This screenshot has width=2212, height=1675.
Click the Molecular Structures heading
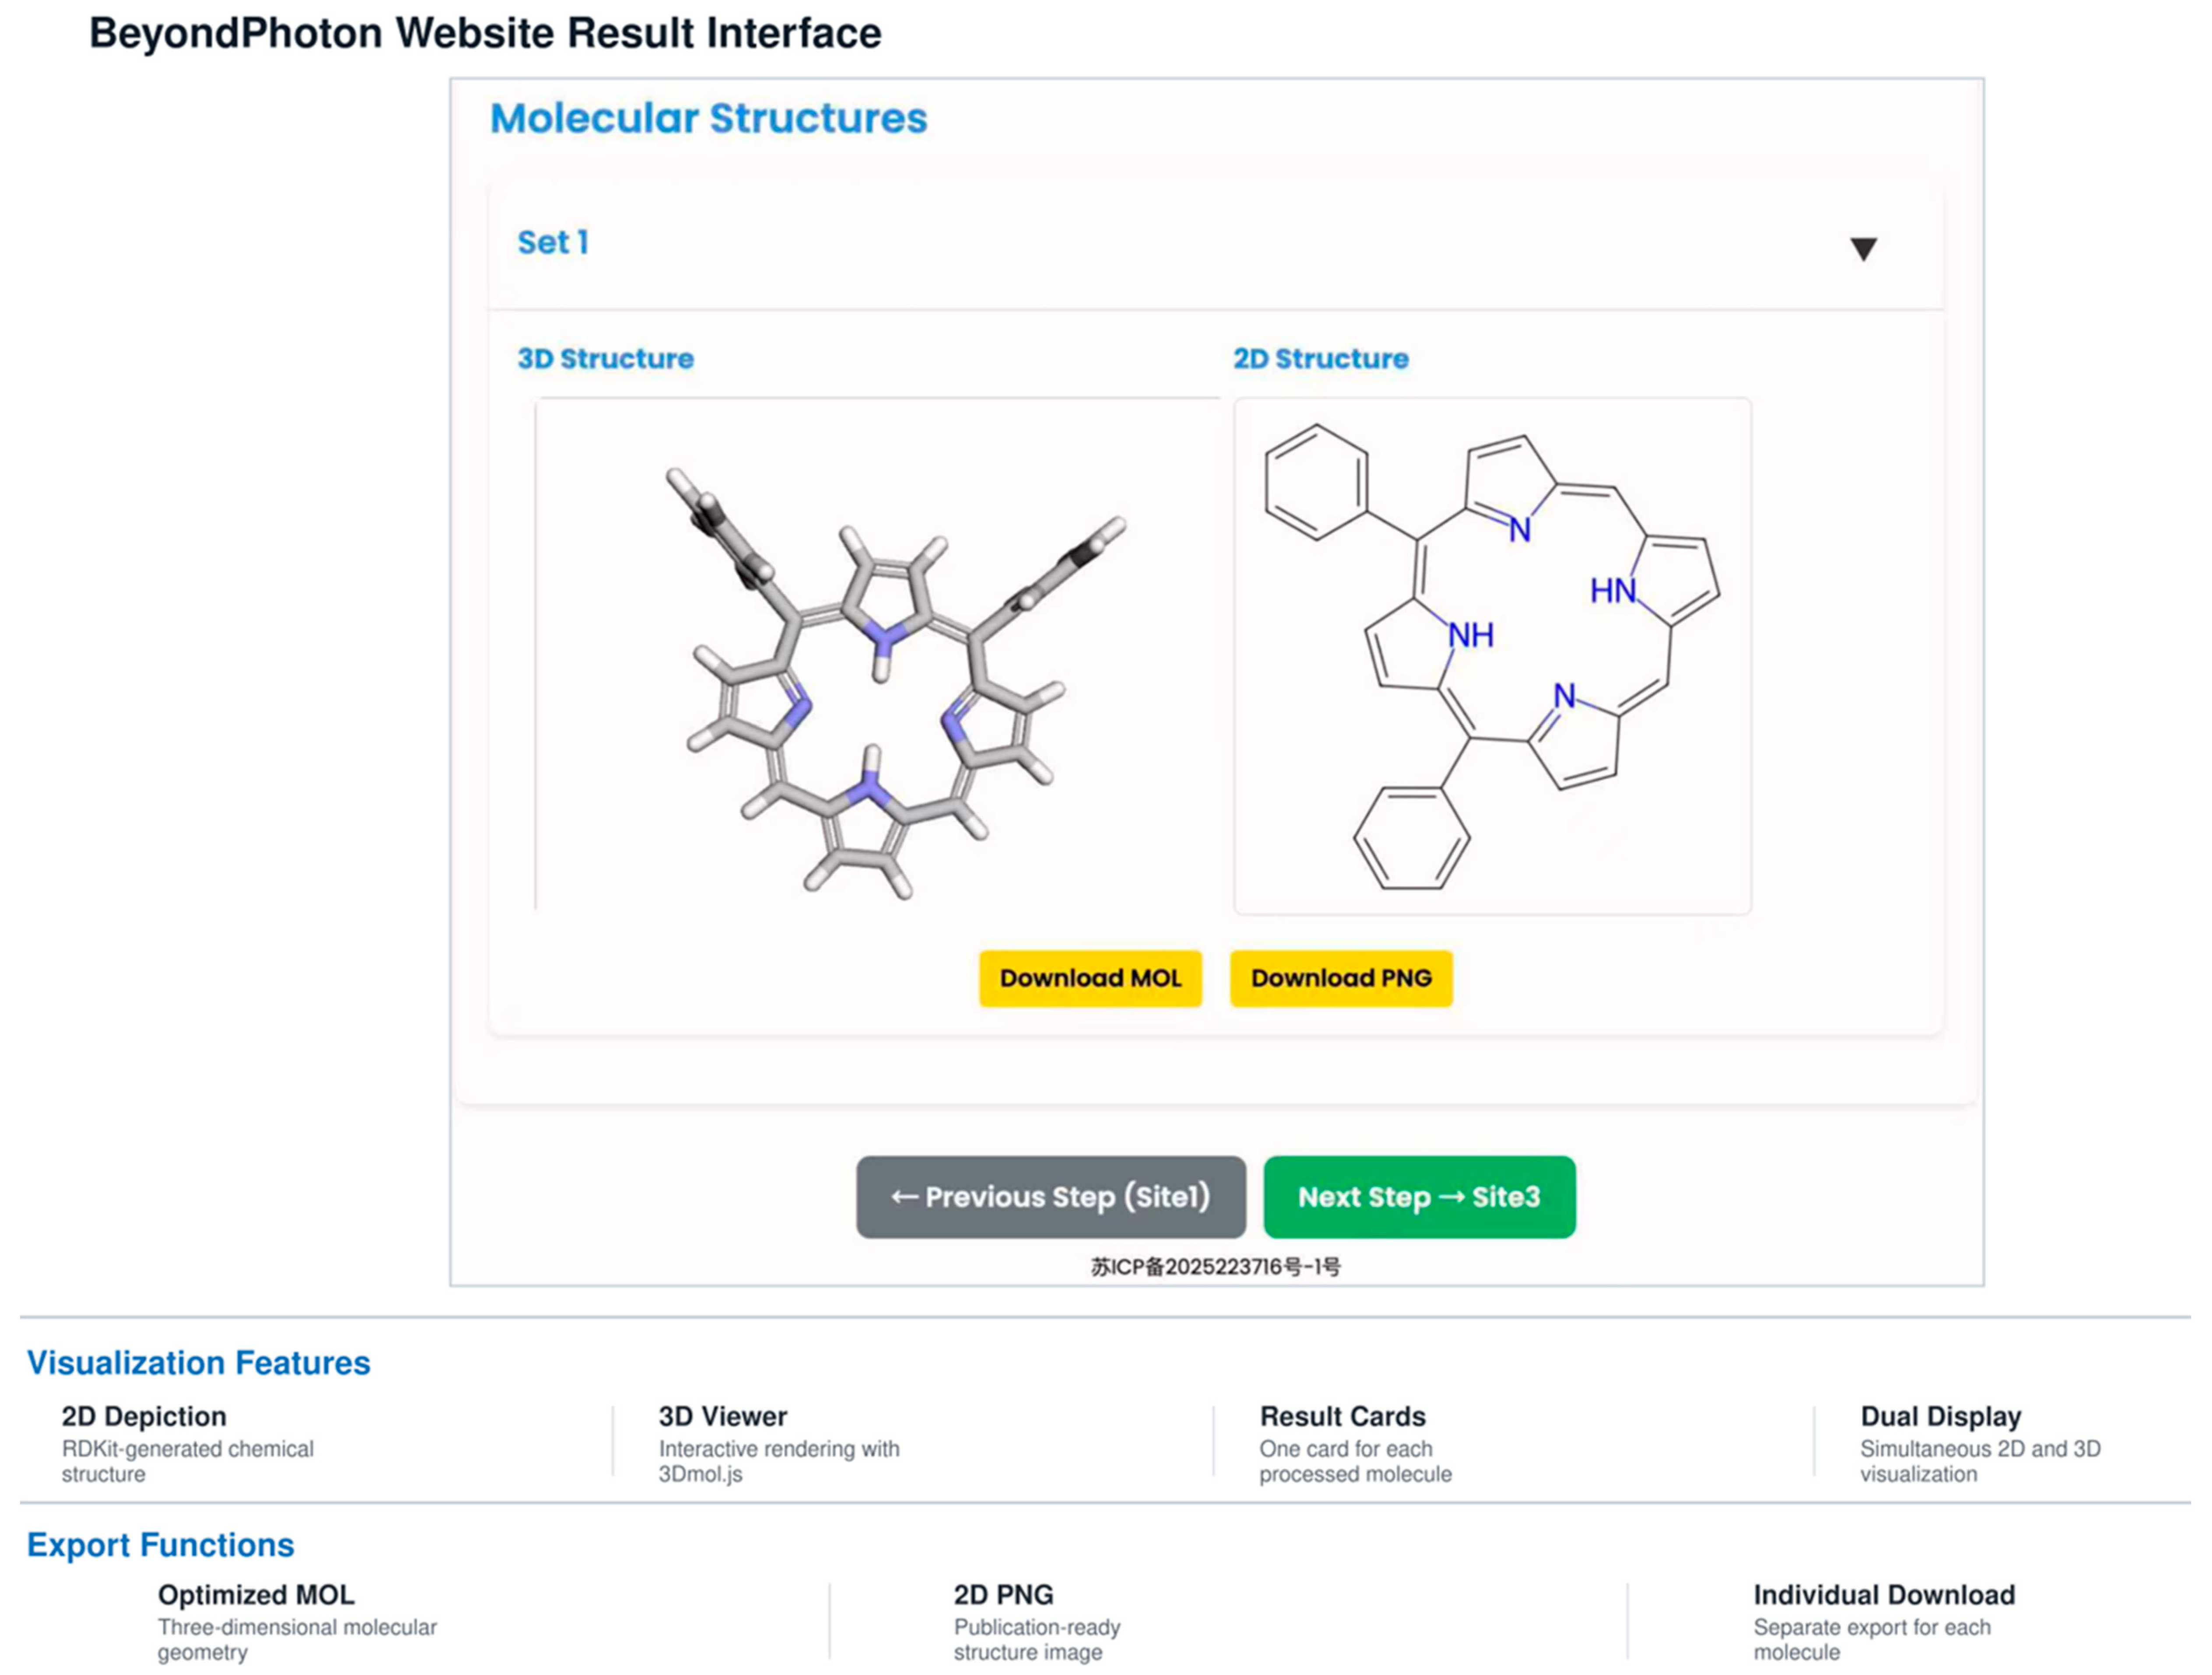(x=708, y=118)
